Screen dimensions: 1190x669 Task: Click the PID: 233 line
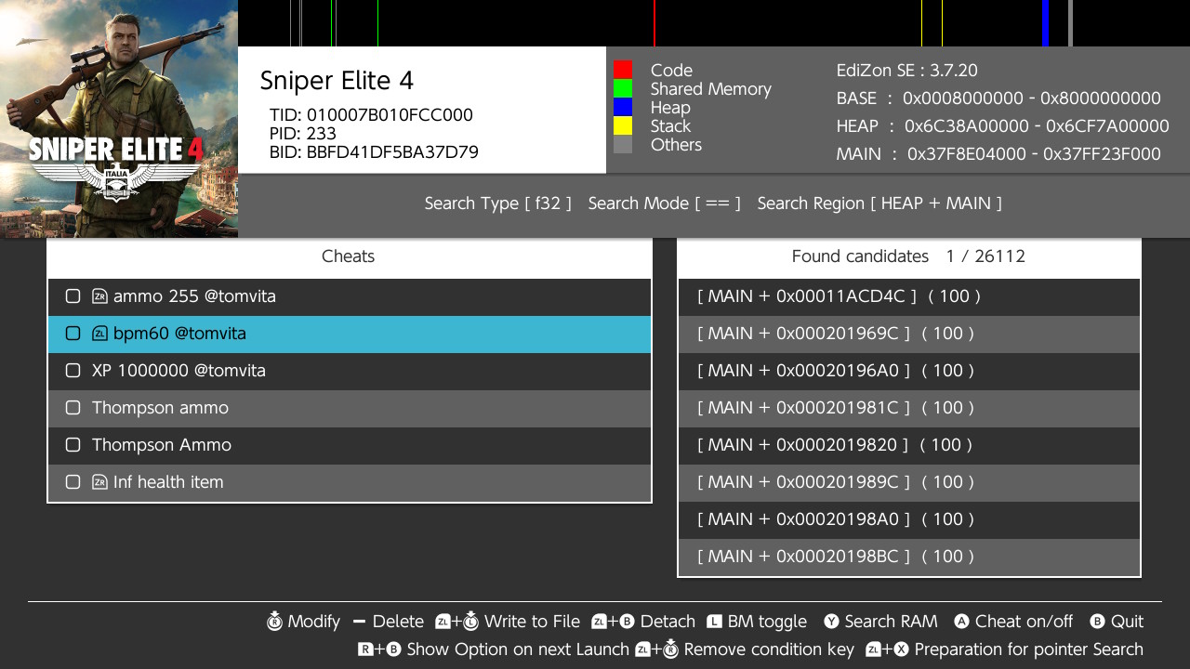[303, 134]
